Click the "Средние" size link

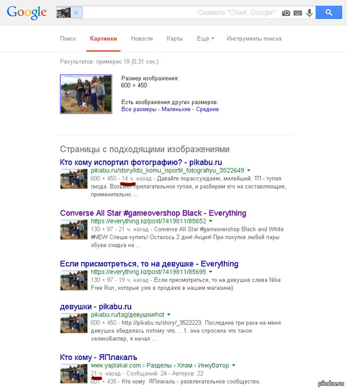coord(207,109)
